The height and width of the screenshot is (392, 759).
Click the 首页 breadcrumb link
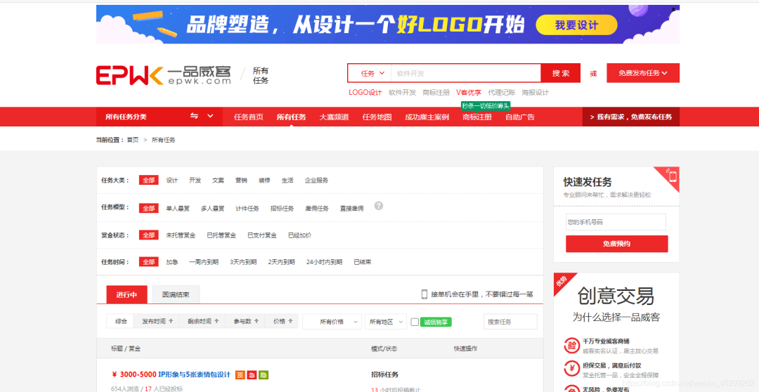pos(133,140)
